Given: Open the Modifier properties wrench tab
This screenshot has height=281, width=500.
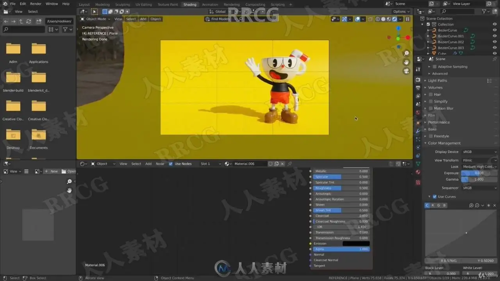Looking at the screenshot, I should tap(418, 131).
